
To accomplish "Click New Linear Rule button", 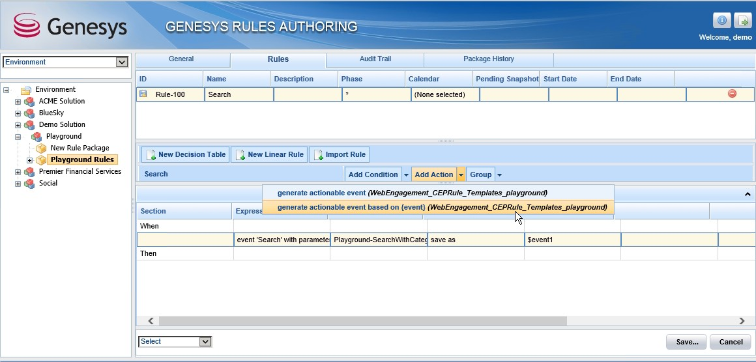I will (269, 154).
